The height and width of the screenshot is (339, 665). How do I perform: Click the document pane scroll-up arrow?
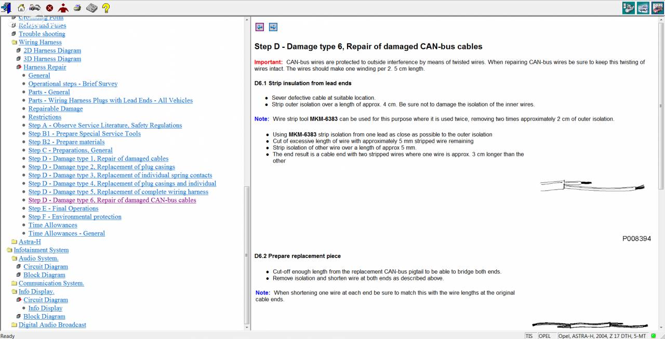pos(661,21)
